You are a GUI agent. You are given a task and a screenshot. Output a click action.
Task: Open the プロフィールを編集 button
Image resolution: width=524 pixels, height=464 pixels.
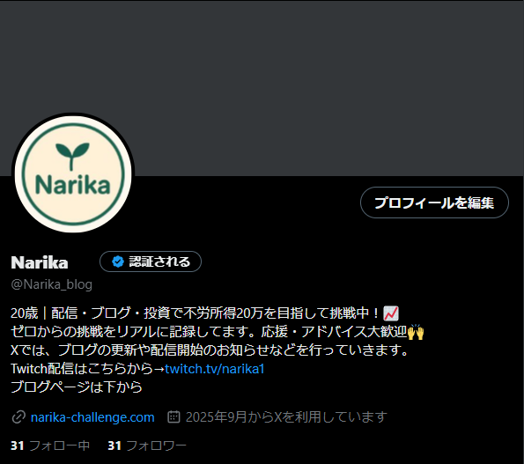[x=434, y=203]
